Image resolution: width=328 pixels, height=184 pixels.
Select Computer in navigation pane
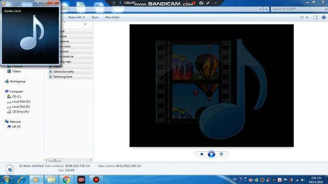click(x=16, y=91)
